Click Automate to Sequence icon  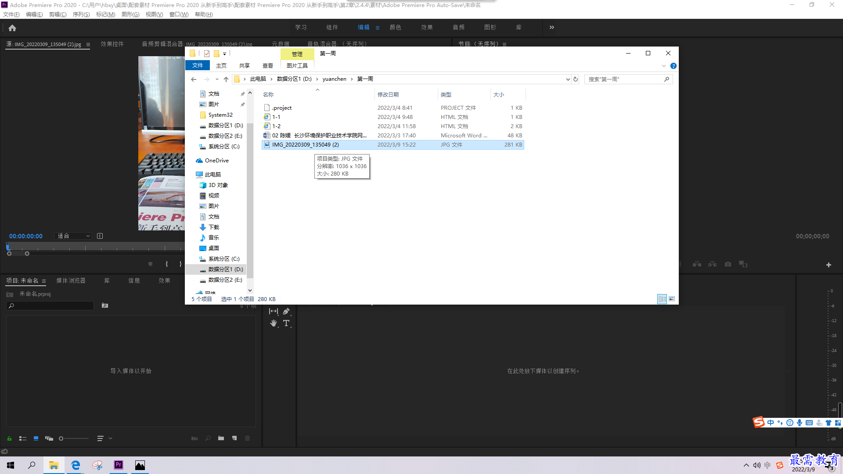[195, 438]
